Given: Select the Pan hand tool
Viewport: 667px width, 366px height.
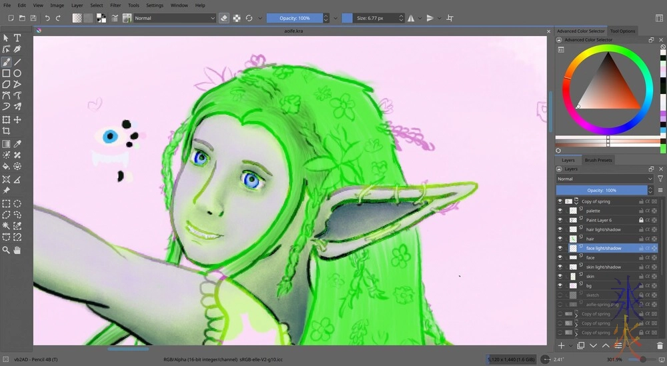Looking at the screenshot, I should click(x=17, y=250).
